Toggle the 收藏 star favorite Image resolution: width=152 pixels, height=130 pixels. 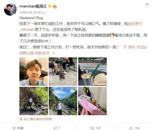18,128
